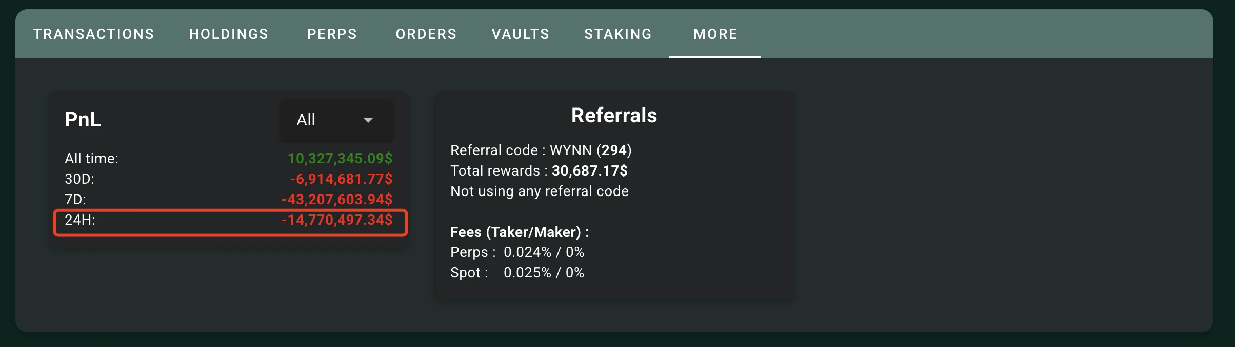Click the PnL panel heading
This screenshot has height=347, width=1235.
coord(83,120)
